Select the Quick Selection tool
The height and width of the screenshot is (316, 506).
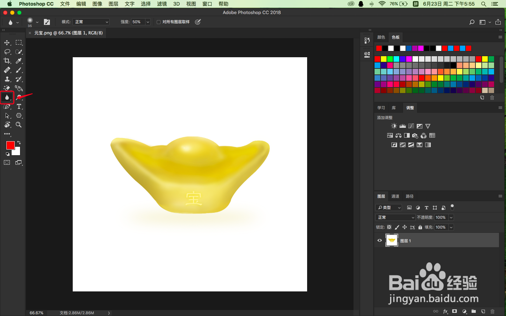pos(19,52)
